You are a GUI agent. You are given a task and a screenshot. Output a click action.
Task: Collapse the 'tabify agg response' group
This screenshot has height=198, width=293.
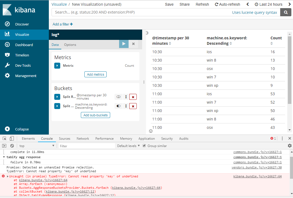point(4,157)
